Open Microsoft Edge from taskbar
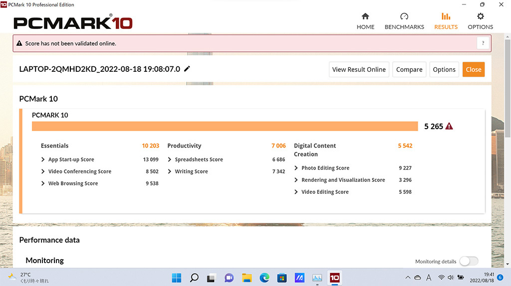 [264, 278]
